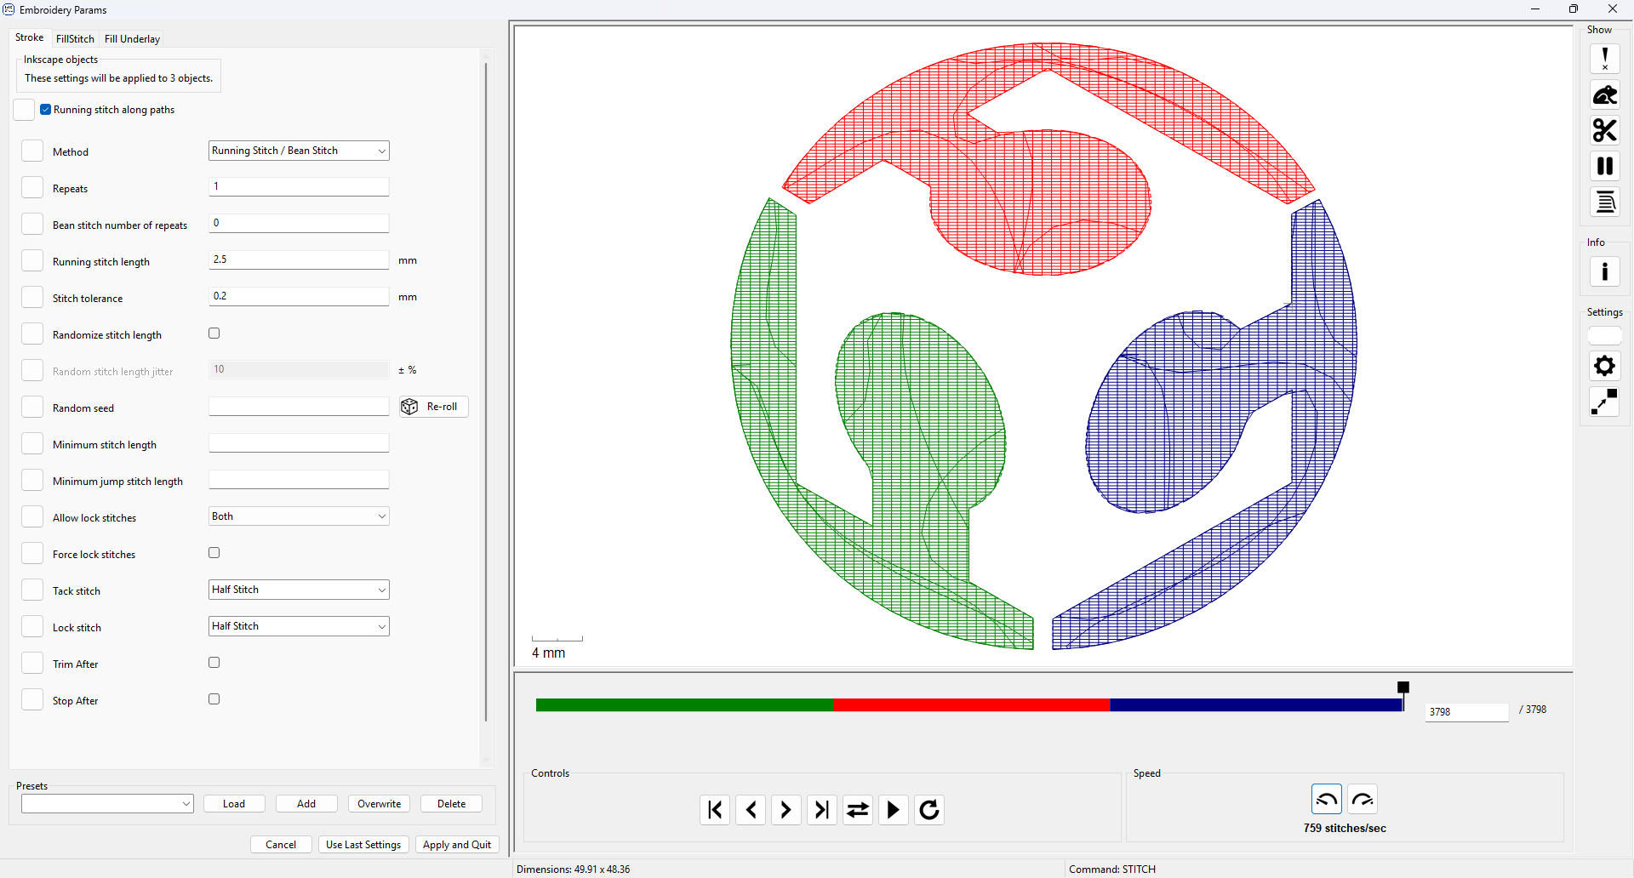Screen dimensions: 1634x878
Task: Click the Embroidery Params title icon
Action: (x=9, y=9)
